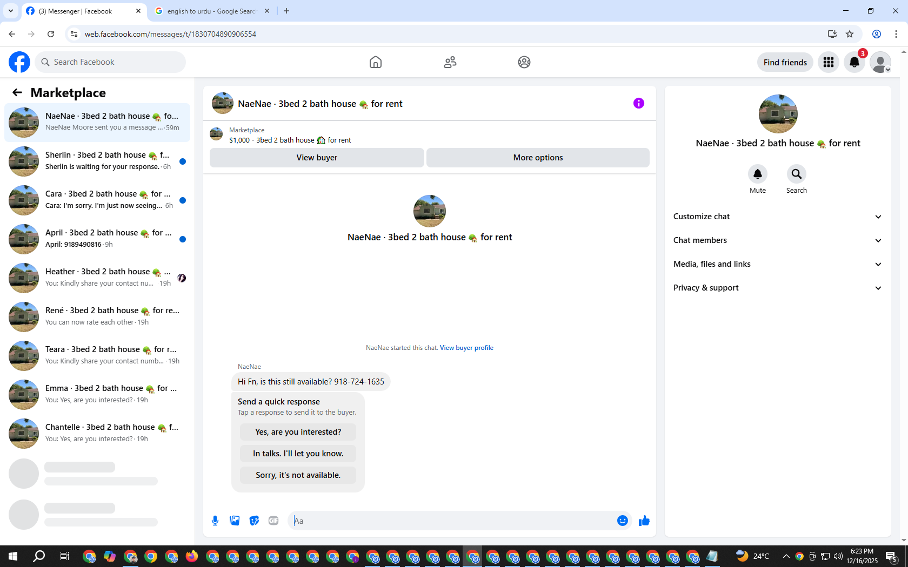Image resolution: width=908 pixels, height=567 pixels.
Task: Click the large house photo in the right panel
Action: [778, 114]
